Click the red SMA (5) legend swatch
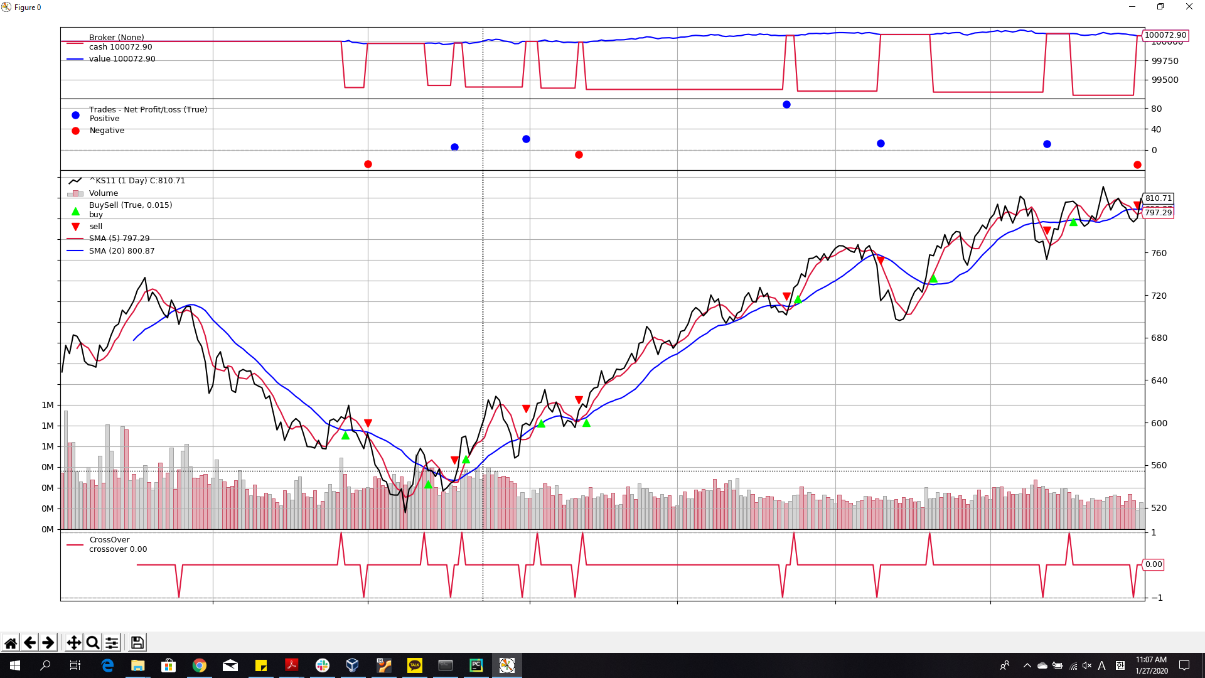The height and width of the screenshot is (678, 1205). tap(75, 239)
